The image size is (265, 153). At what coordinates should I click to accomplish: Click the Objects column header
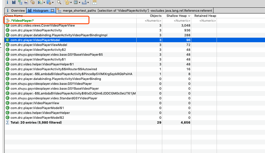point(156,16)
